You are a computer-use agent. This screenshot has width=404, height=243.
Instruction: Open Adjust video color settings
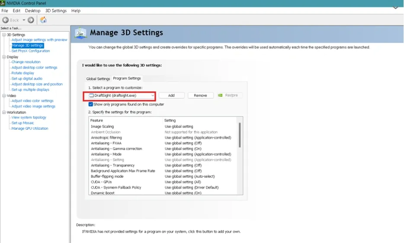[x=32, y=101]
